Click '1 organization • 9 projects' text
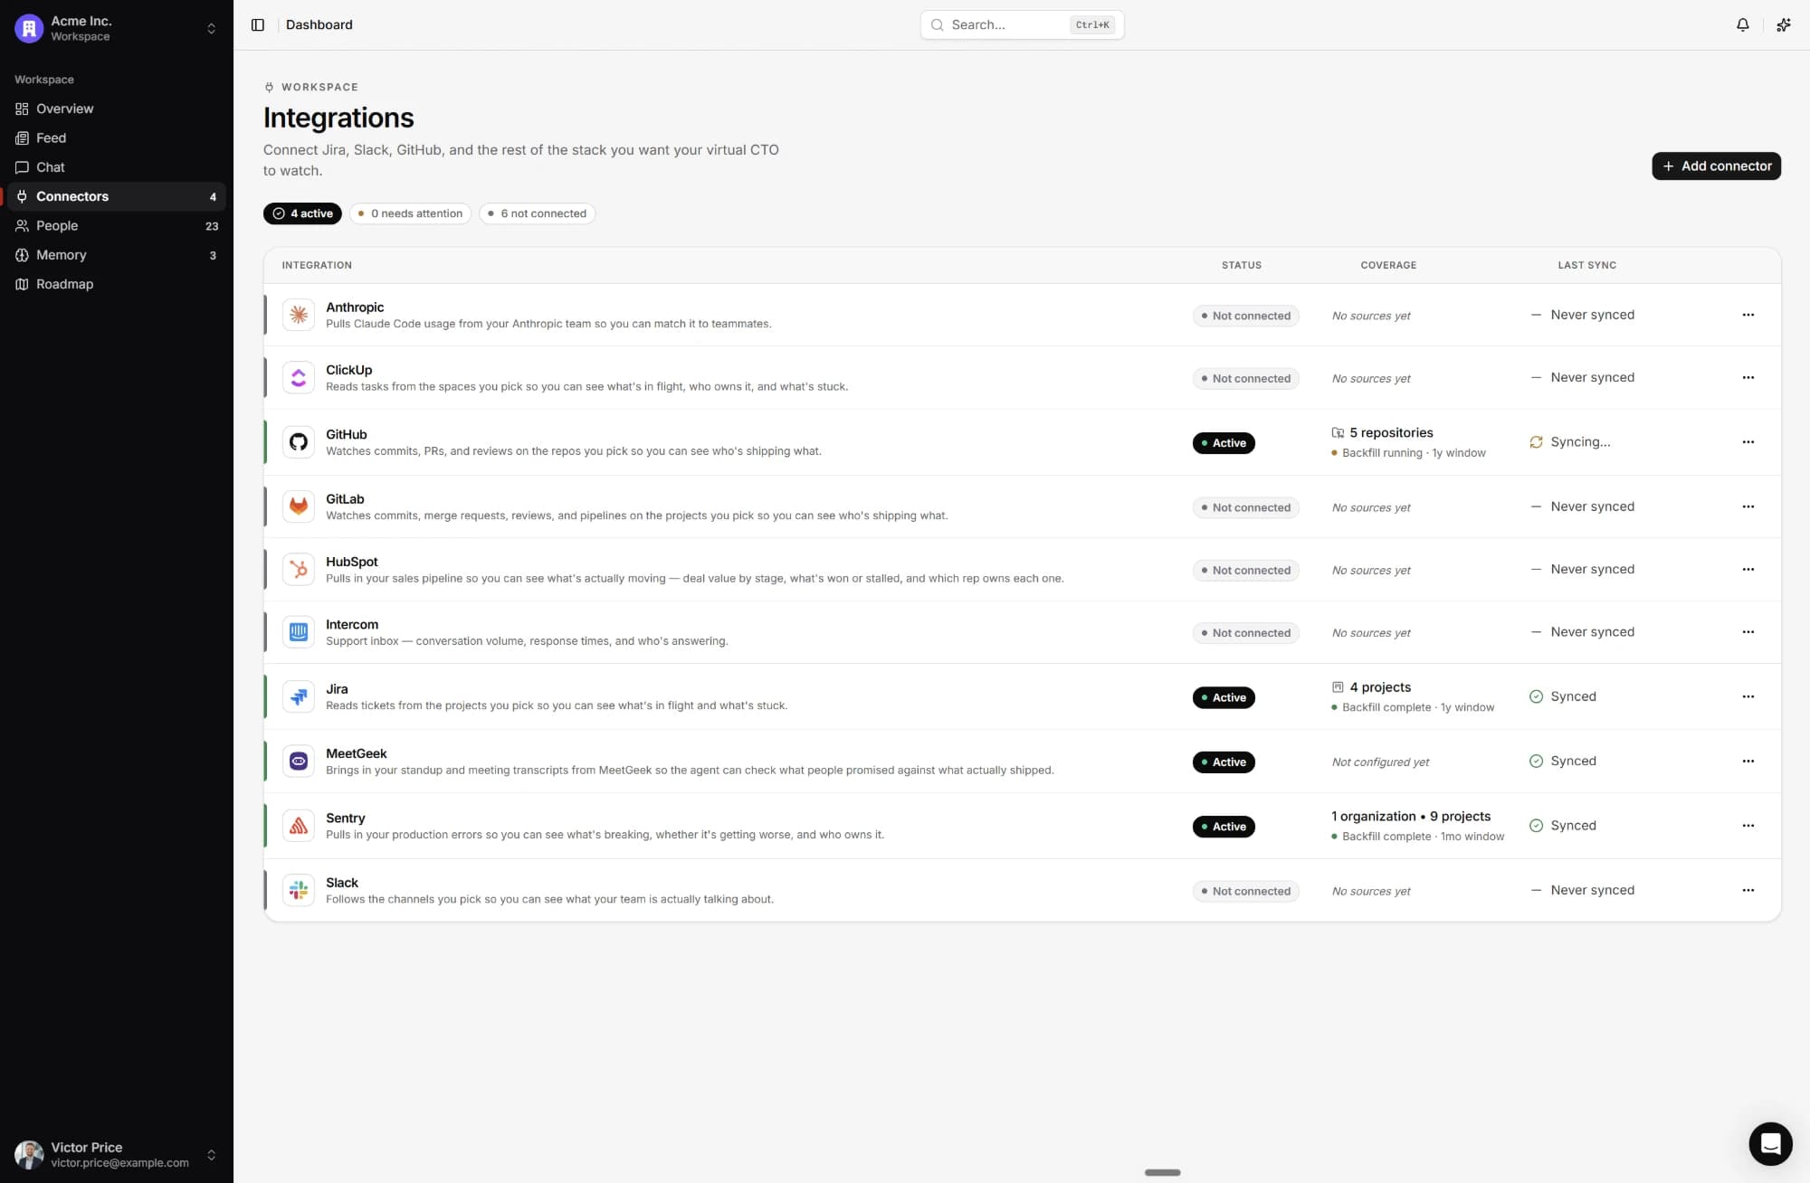 click(1411, 817)
